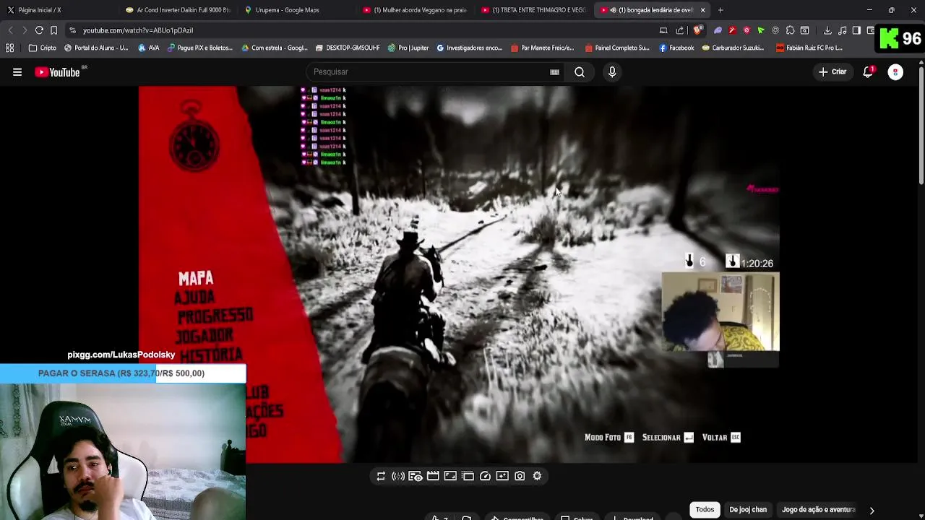This screenshot has width=925, height=520.
Task: Click the YouTube search magnifier button
Action: pos(580,72)
